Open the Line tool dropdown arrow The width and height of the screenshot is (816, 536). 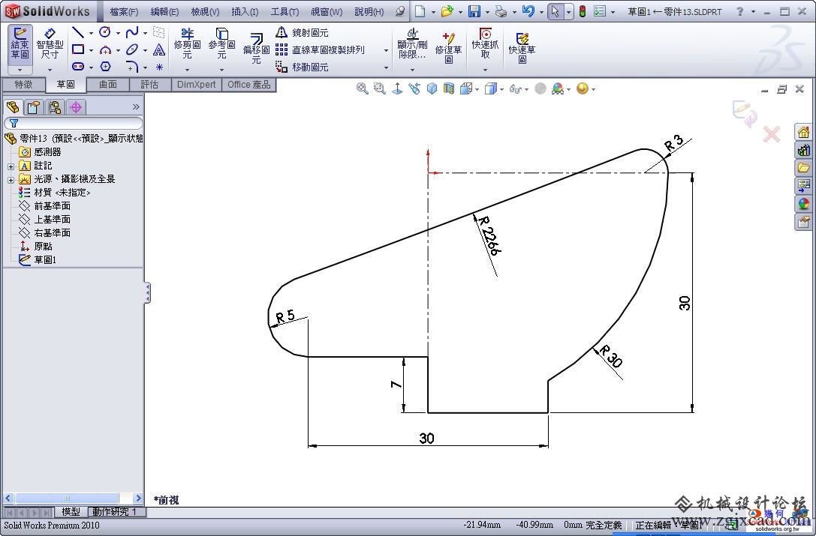[x=91, y=33]
